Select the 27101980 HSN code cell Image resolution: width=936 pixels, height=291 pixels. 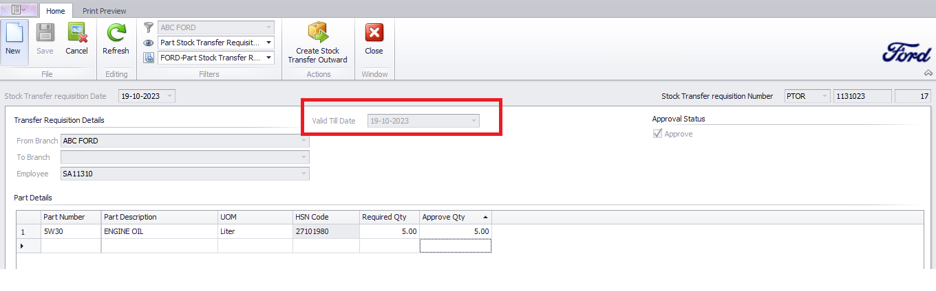tap(326, 231)
